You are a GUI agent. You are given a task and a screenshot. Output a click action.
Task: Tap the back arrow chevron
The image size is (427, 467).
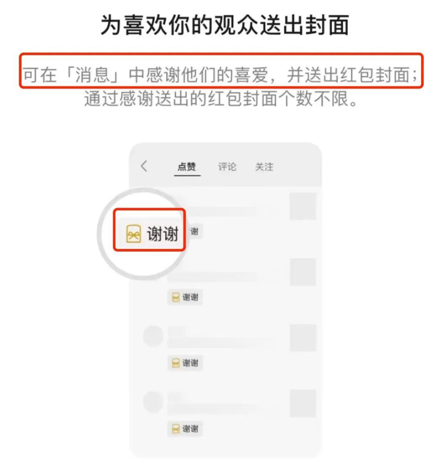pos(144,166)
